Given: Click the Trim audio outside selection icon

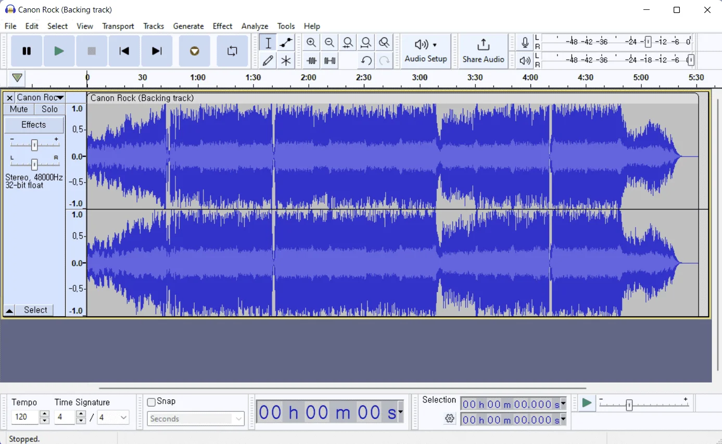Looking at the screenshot, I should [311, 61].
